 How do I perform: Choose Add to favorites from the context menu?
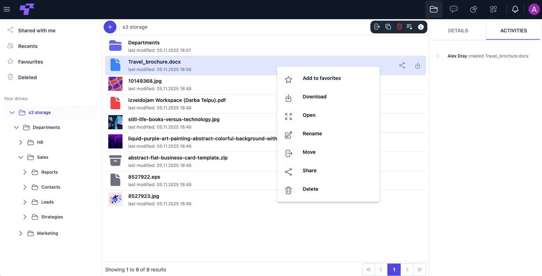click(x=328, y=78)
